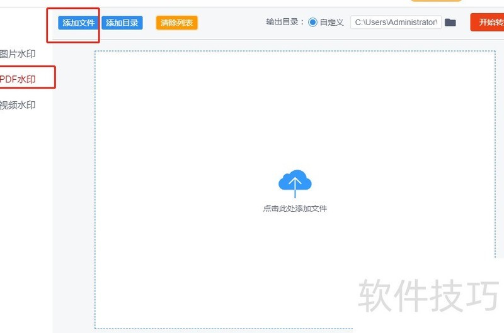Click the orange button at the top edge

click(x=436, y=1)
